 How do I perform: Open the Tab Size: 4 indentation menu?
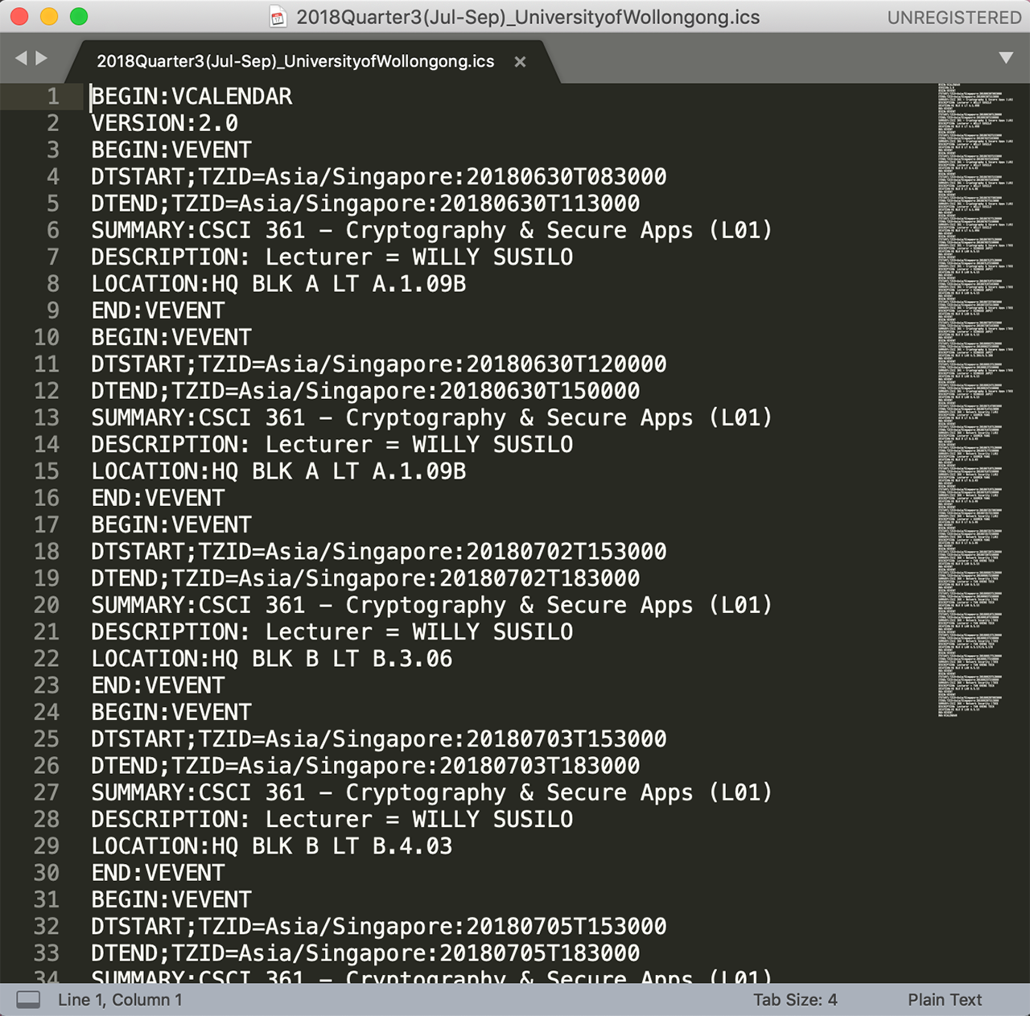pos(795,1000)
